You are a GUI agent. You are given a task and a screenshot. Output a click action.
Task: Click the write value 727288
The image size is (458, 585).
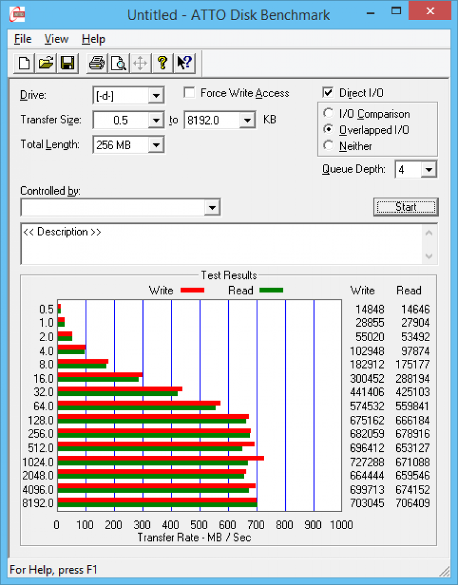367,462
